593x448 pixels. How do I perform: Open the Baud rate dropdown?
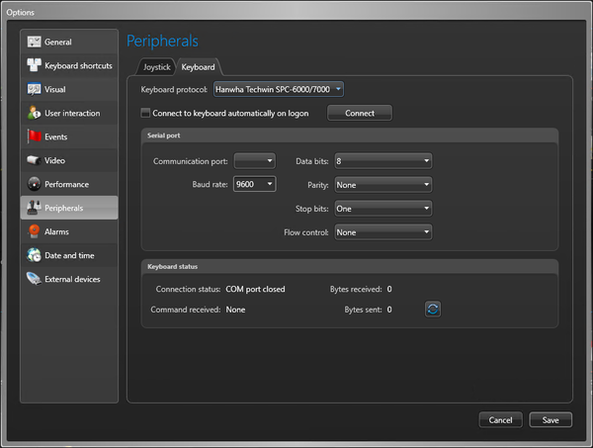255,184
